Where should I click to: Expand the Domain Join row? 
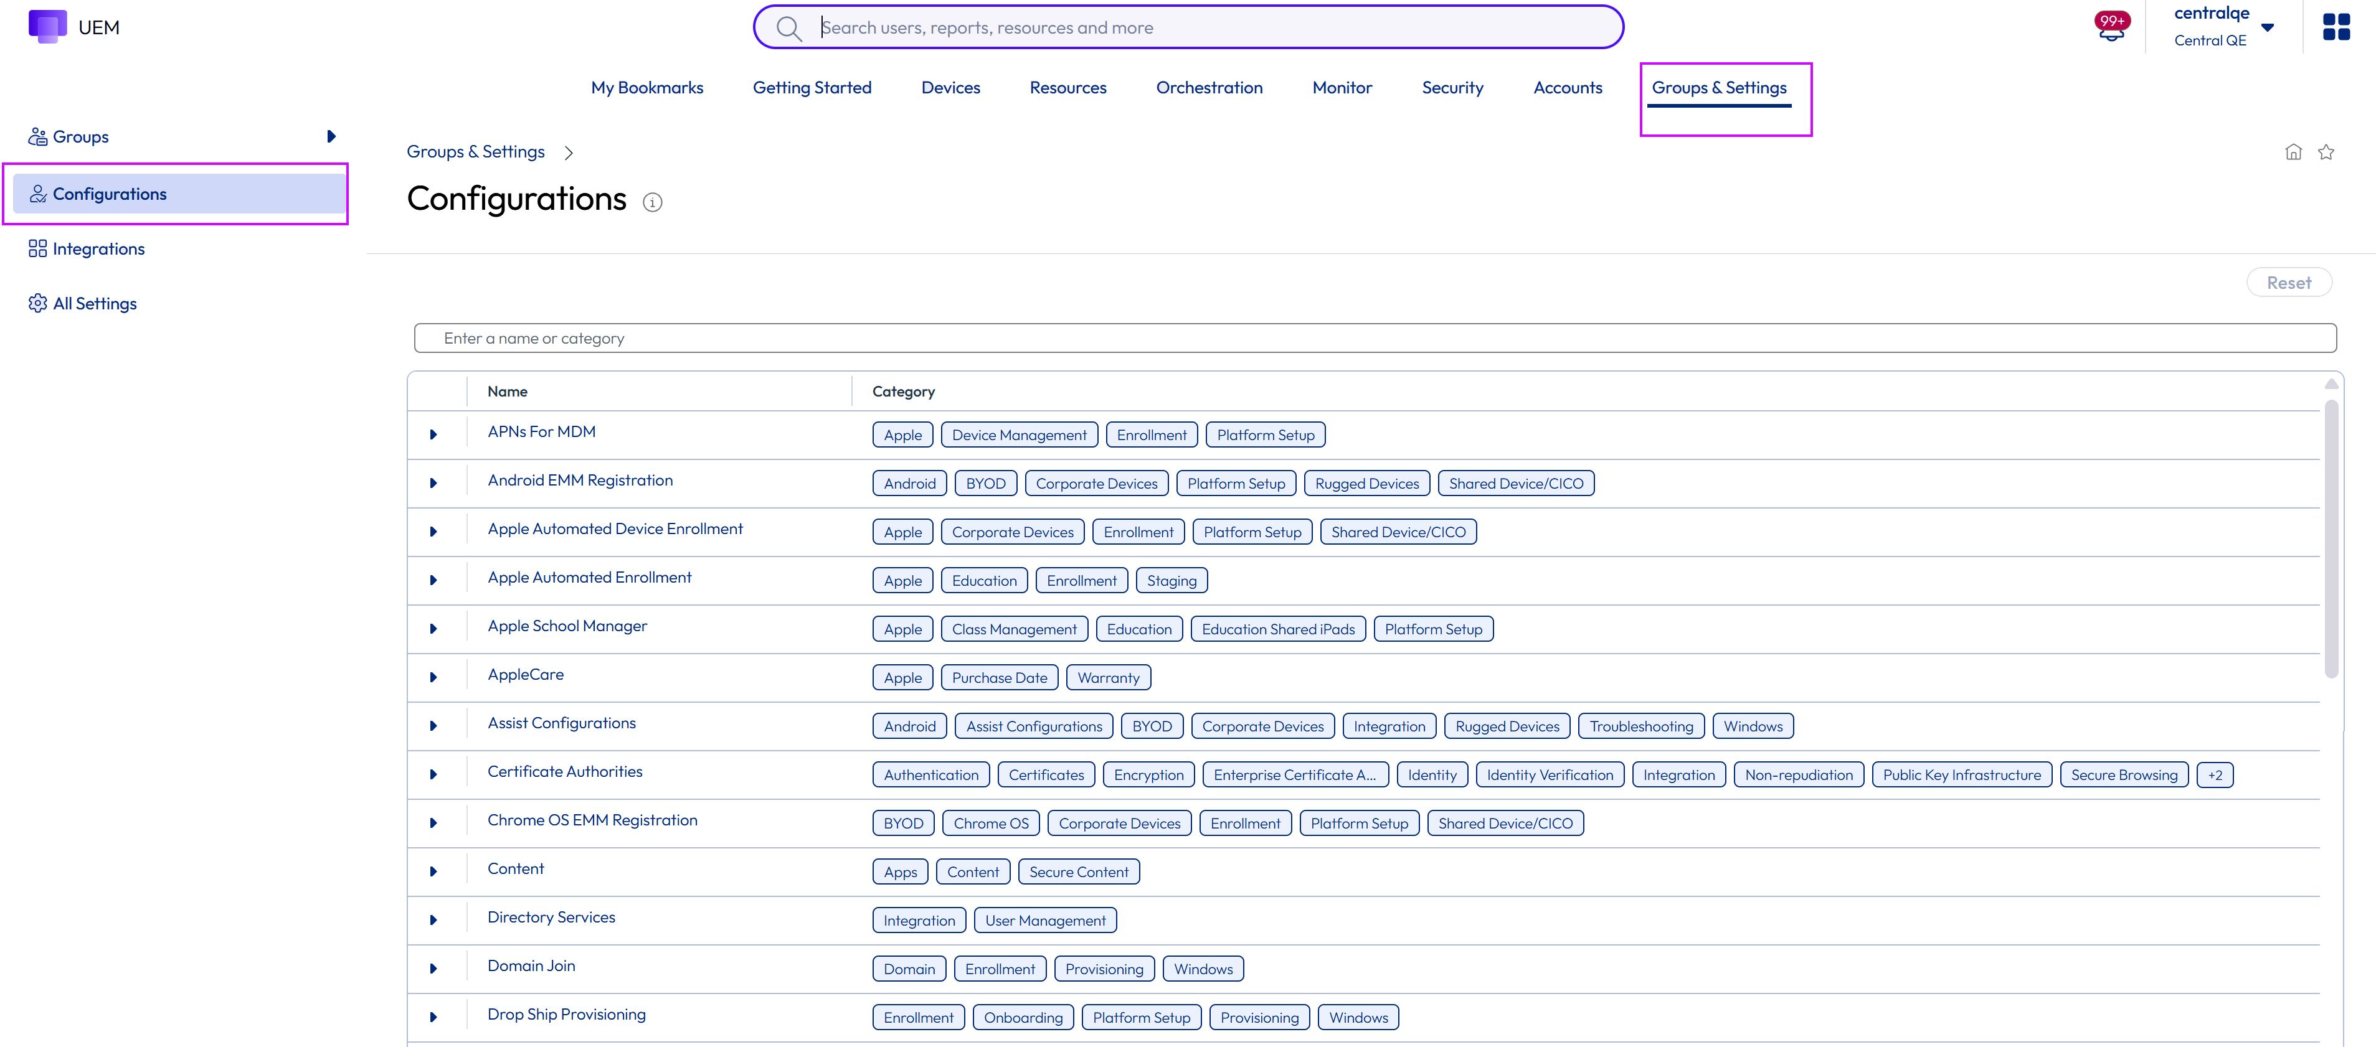pyautogui.click(x=433, y=969)
